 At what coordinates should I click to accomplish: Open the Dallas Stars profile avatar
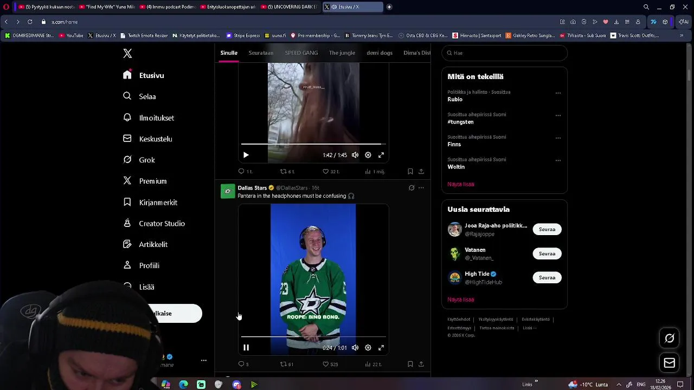[x=228, y=191]
